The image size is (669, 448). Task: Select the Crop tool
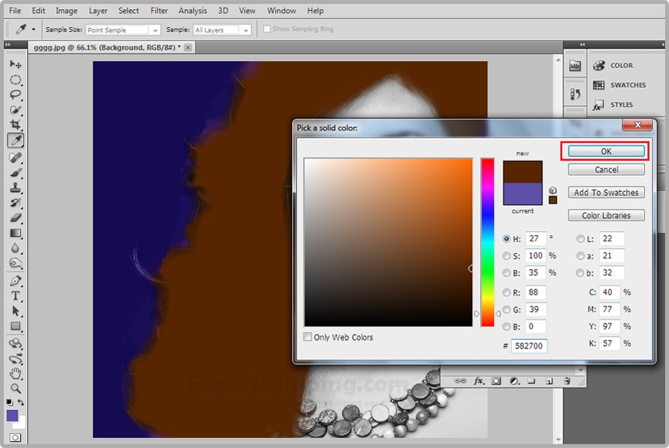pos(15,125)
